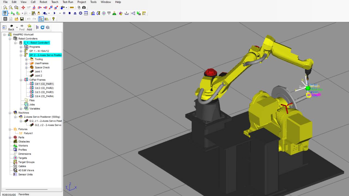Click the Undo arrow icon
The height and width of the screenshot is (196, 349).
[29, 19]
